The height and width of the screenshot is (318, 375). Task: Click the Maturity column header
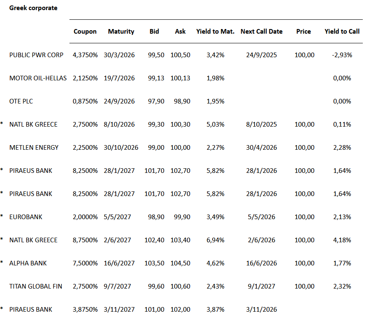[121, 32]
